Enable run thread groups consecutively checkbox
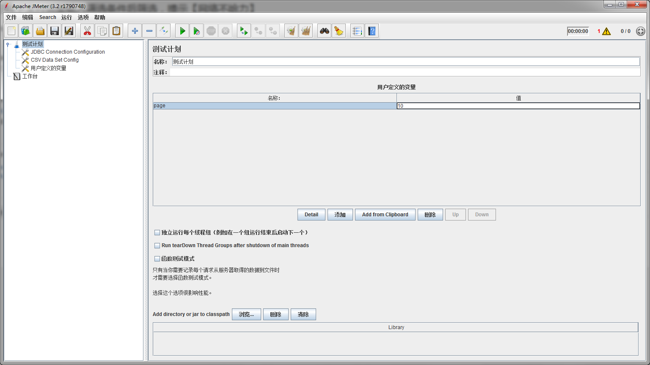Screen dimensions: 650x365 point(157,232)
